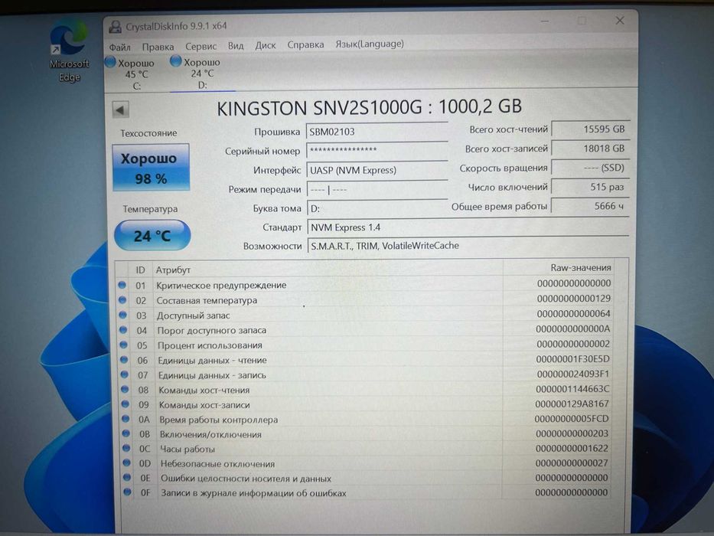
Task: Select the Единицы данных - запись row
Action: [364, 375]
